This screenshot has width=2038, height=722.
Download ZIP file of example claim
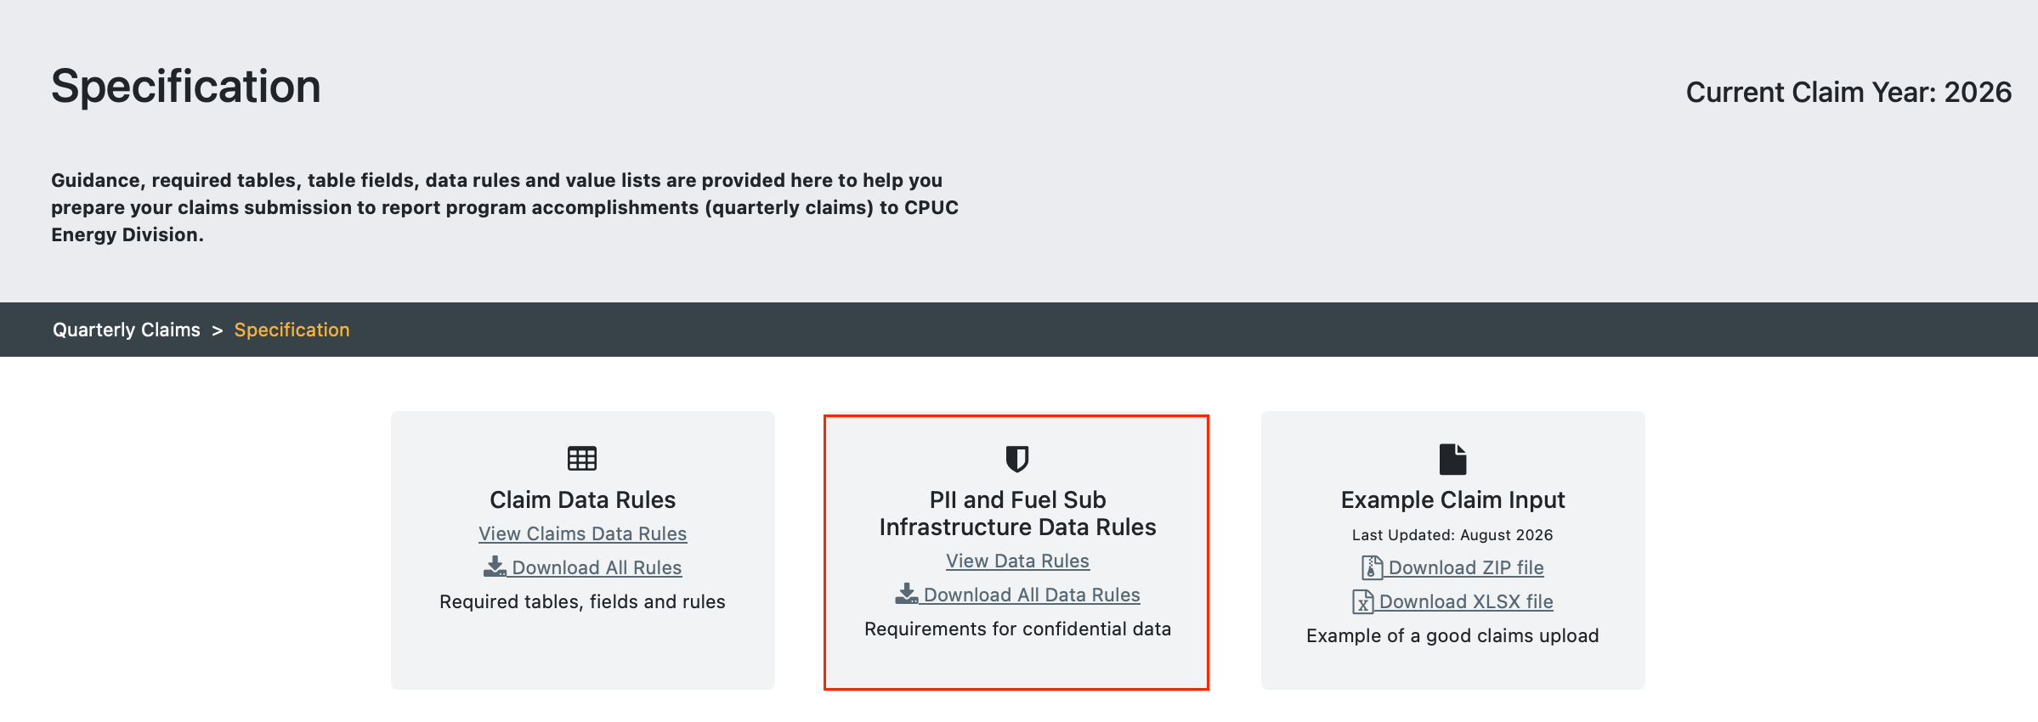[x=1466, y=567]
